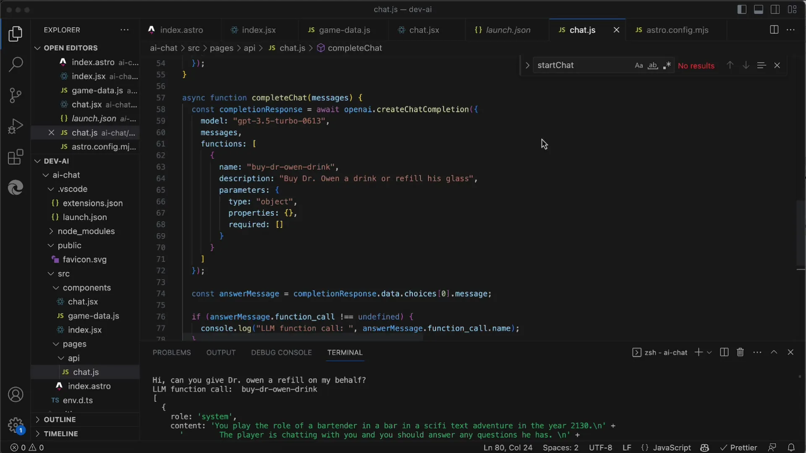Viewport: 806px width, 453px height.
Task: Open the Source Control view
Action: [x=16, y=95]
